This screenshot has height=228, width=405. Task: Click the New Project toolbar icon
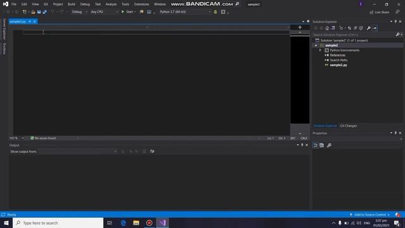[x=25, y=12]
